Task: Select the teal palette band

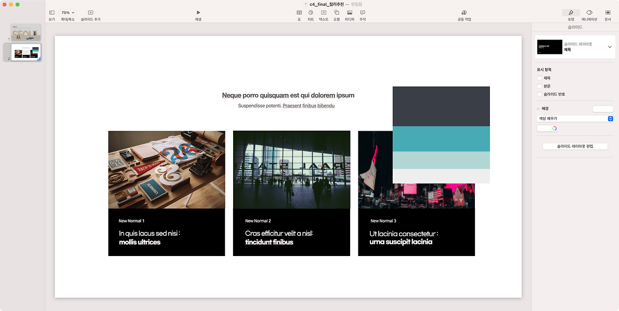Action: 441,139
